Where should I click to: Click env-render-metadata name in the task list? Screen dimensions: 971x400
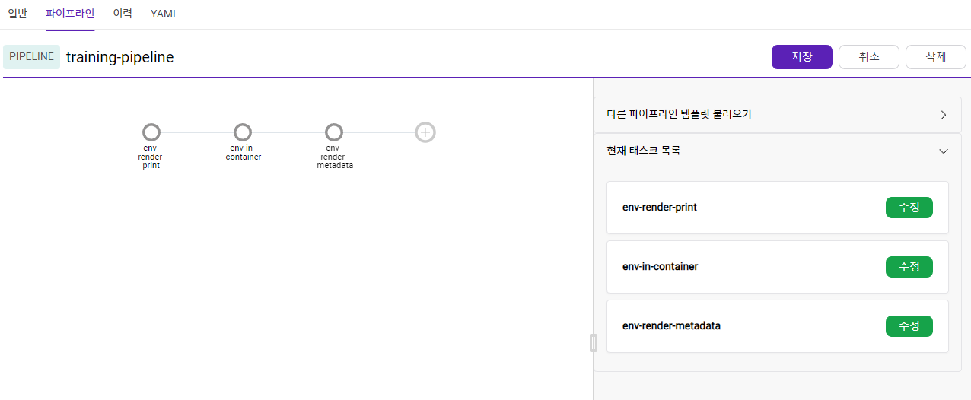click(x=671, y=326)
